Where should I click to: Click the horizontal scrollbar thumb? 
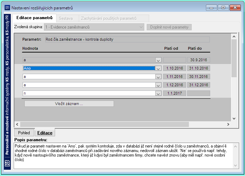(x=104, y=124)
